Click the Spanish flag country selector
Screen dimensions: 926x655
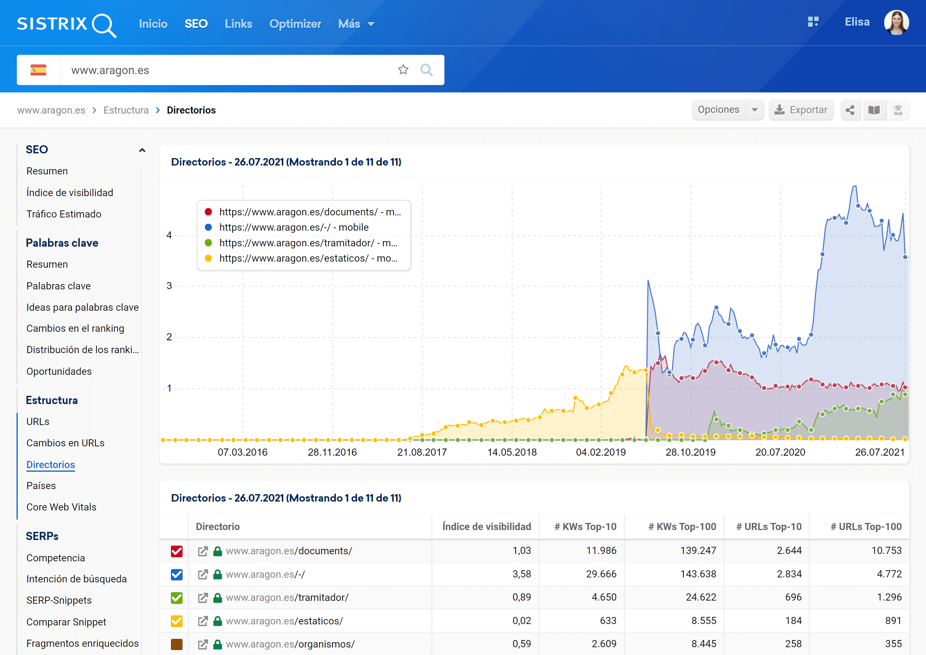coord(38,70)
